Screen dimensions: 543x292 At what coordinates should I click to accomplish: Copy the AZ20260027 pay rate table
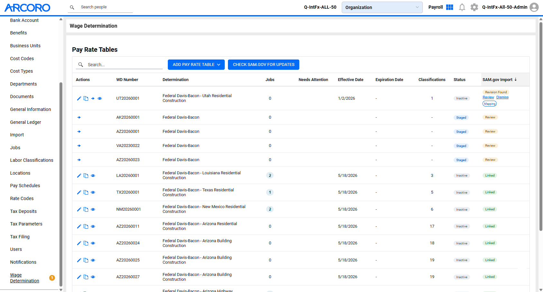86,277
